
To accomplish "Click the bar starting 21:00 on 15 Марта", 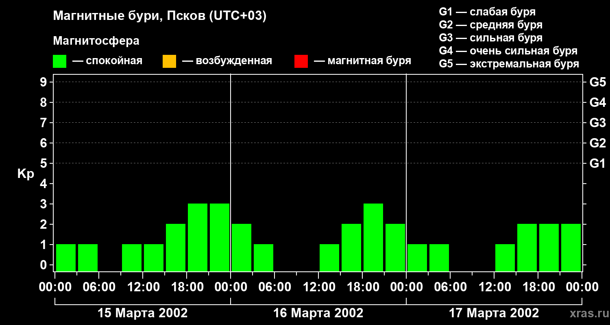I will 220,237.
